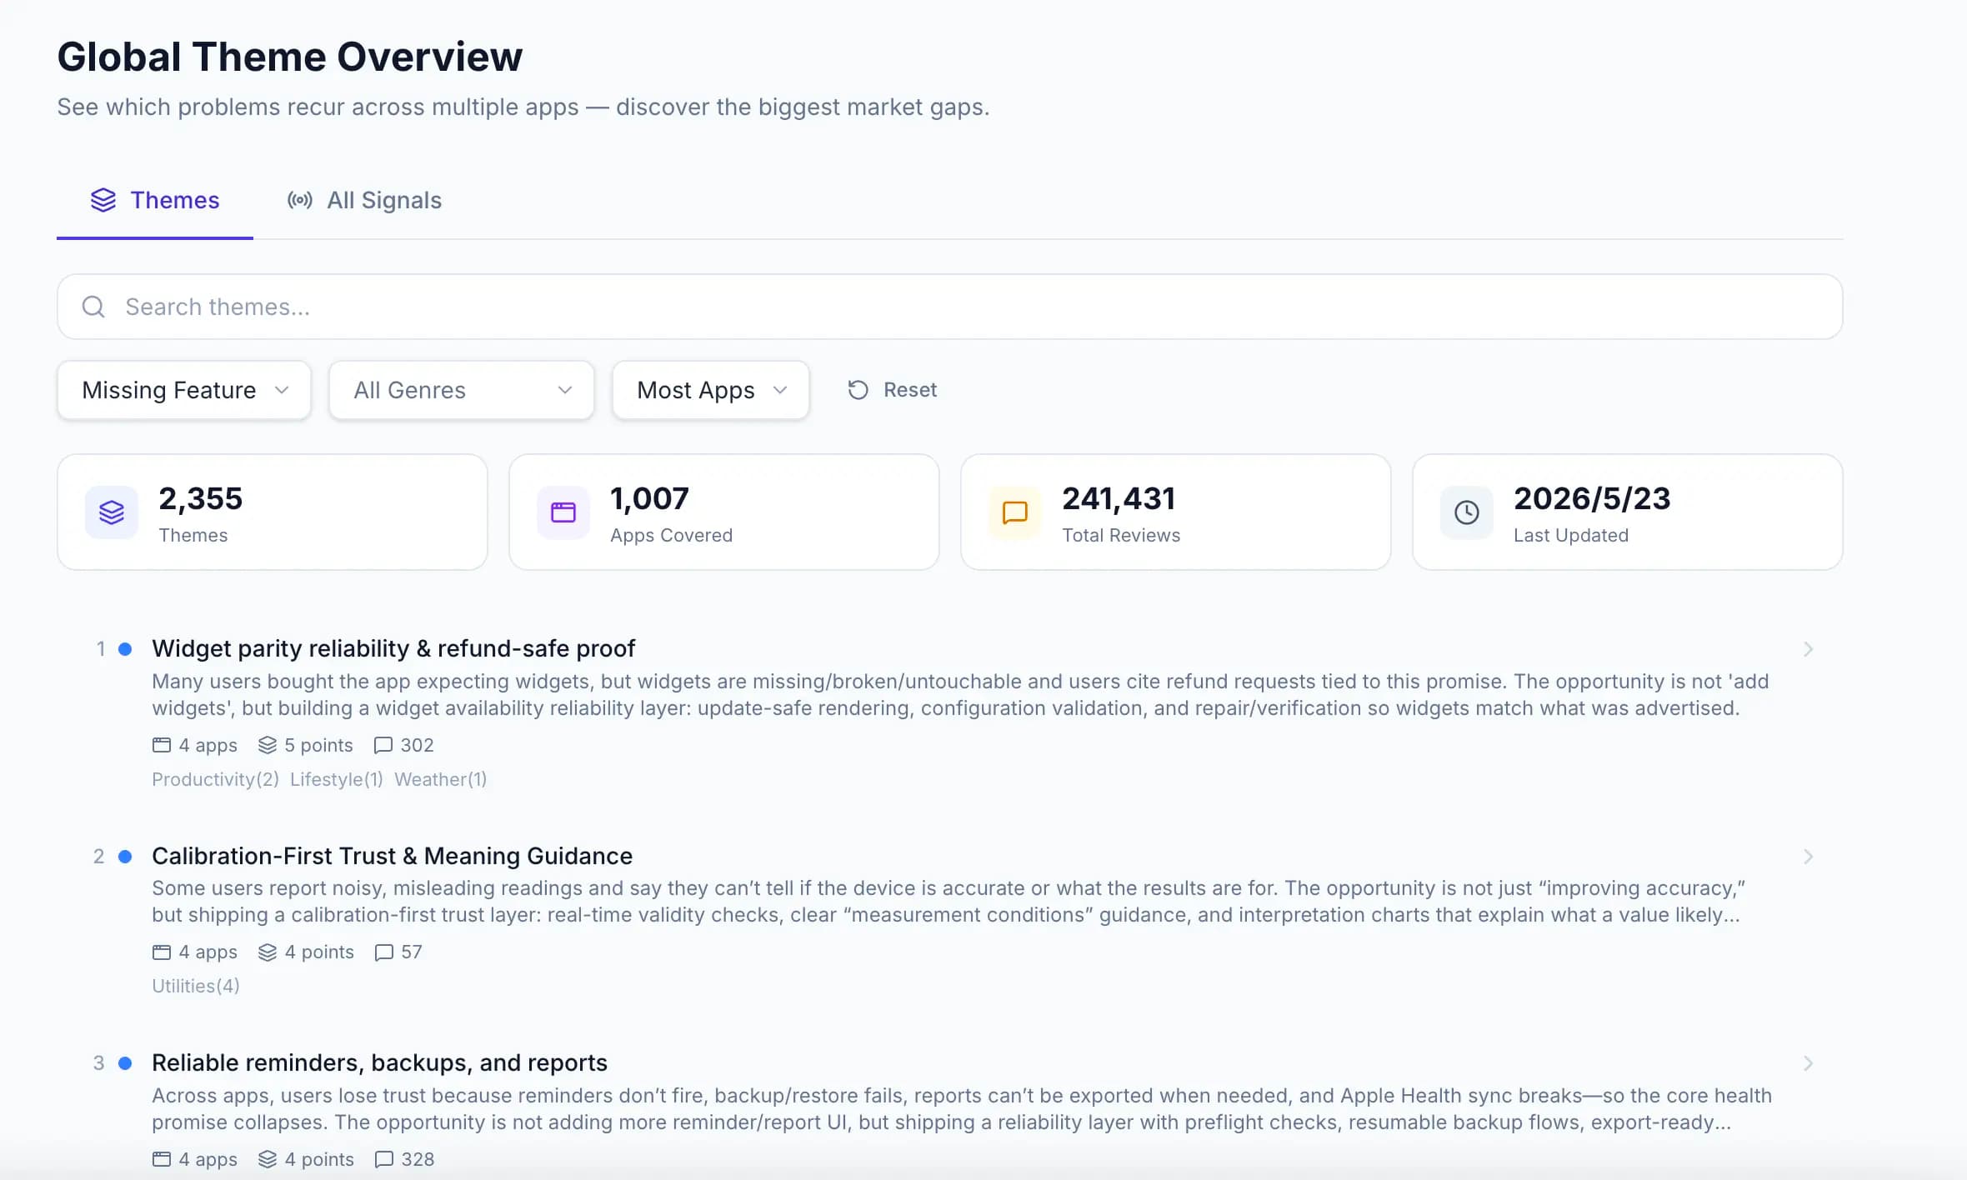Click the Total Reviews chat bubble icon
The height and width of the screenshot is (1180, 1967).
[x=1014, y=512]
